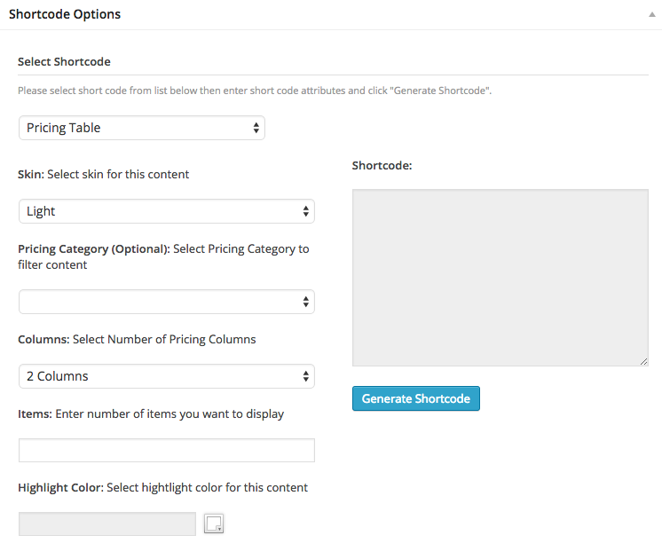The width and height of the screenshot is (662, 559).
Task: Click the shortcode instruction help text
Action: [x=254, y=91]
